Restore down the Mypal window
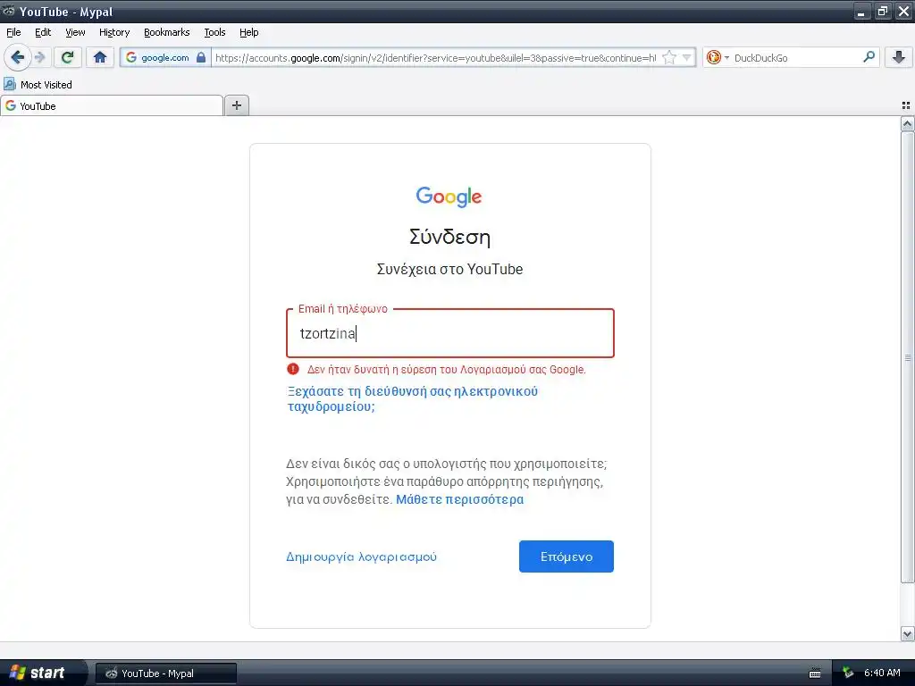The height and width of the screenshot is (686, 915). [x=882, y=12]
